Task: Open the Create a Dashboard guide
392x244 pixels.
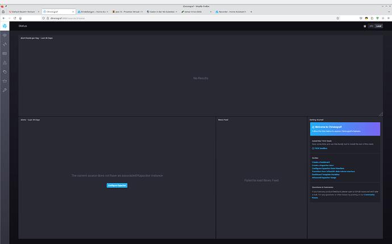Action: coord(321,162)
